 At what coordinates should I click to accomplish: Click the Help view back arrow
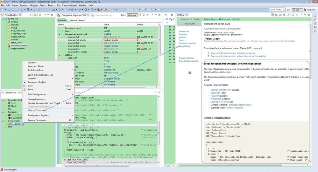[x=293, y=15]
